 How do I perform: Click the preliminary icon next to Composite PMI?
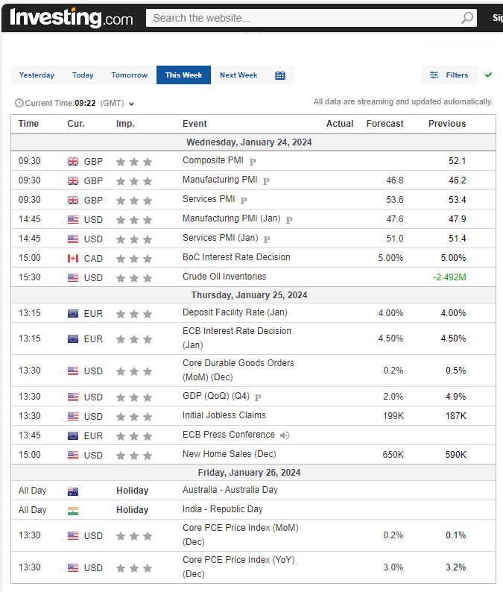tap(253, 161)
